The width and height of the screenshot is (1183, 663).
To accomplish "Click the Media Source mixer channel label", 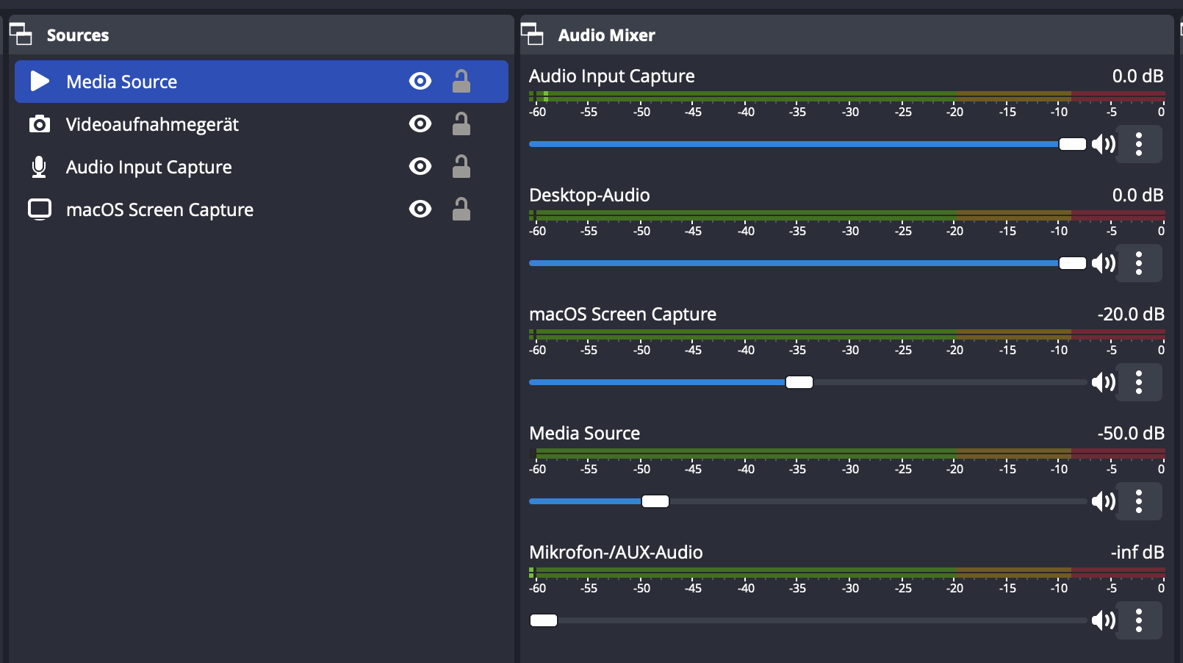I will (x=585, y=434).
